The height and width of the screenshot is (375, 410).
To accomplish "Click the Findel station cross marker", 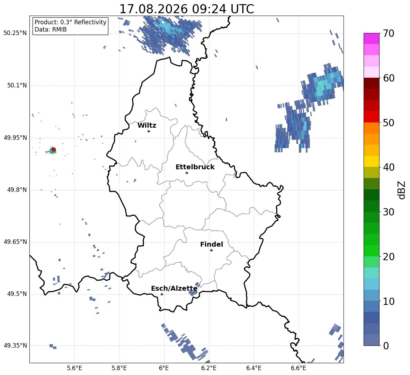I will coord(211,250).
